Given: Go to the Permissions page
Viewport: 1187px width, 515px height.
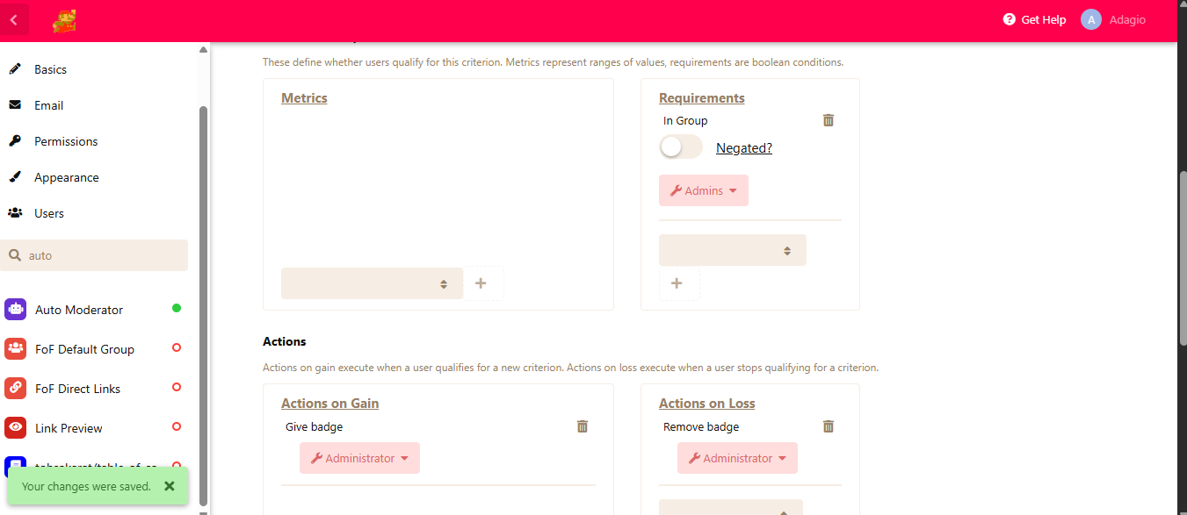Looking at the screenshot, I should coord(66,141).
